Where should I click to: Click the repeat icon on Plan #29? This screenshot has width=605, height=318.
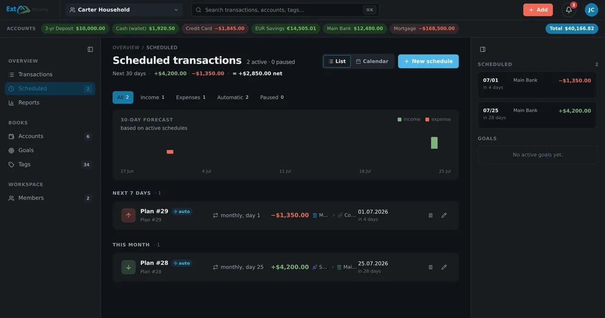tap(216, 215)
